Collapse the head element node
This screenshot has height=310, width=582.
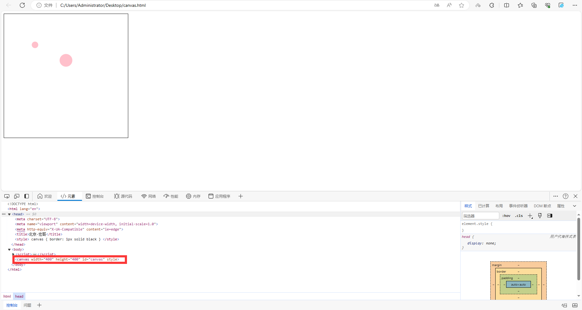coord(9,214)
